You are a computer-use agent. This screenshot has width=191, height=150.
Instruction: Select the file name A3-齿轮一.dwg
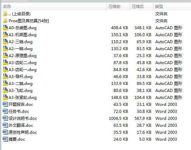(23, 70)
